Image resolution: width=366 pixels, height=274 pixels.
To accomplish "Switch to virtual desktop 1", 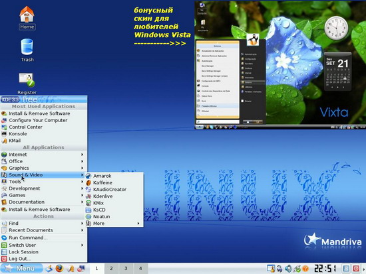I will coord(96,269).
